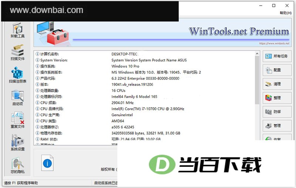This screenshot has width=296, height=188.
Task: Click the info icon beside 物理内存总数
Action: (38, 133)
